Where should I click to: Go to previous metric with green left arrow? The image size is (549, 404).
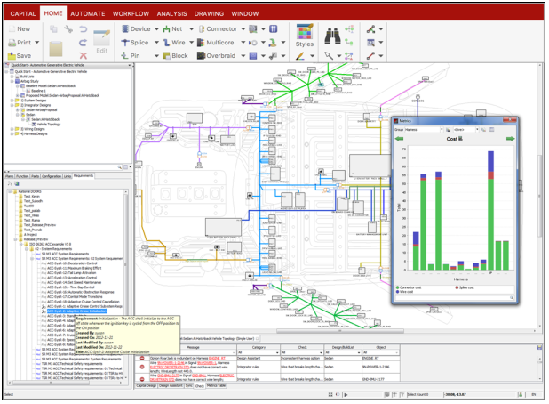tap(399, 139)
